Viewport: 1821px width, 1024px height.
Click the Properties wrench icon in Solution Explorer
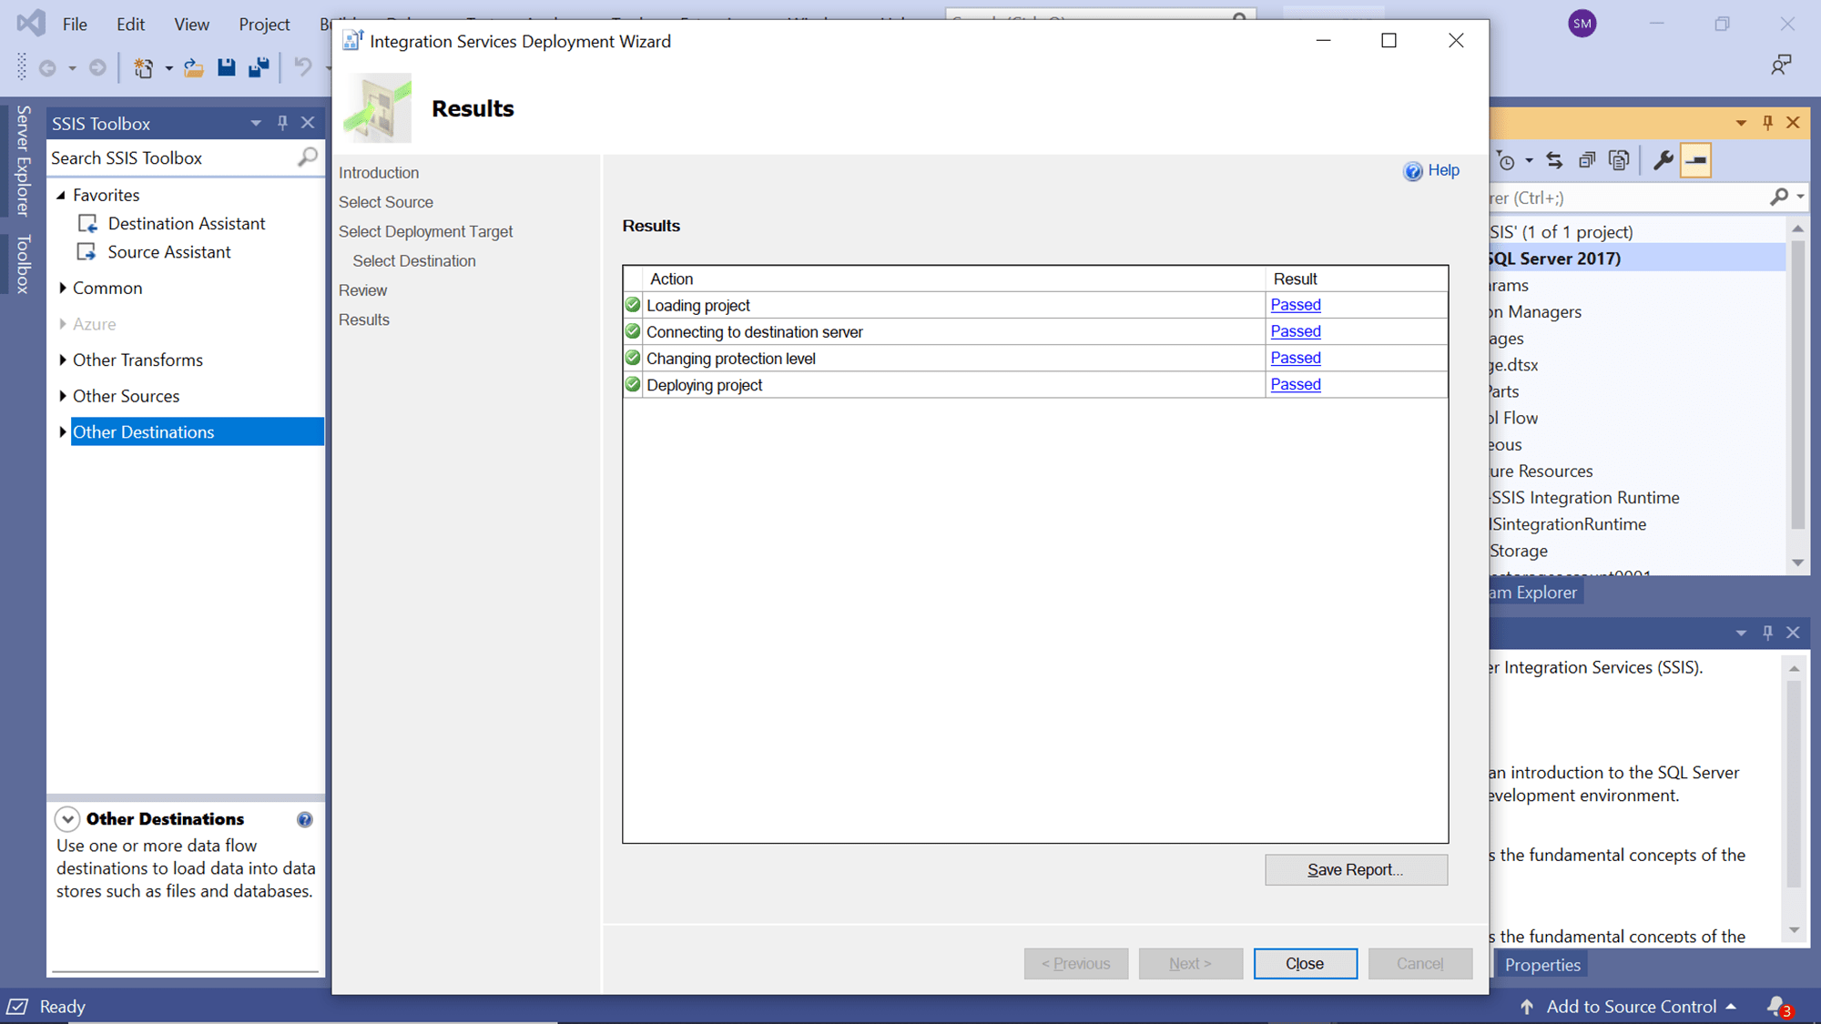pos(1663,161)
